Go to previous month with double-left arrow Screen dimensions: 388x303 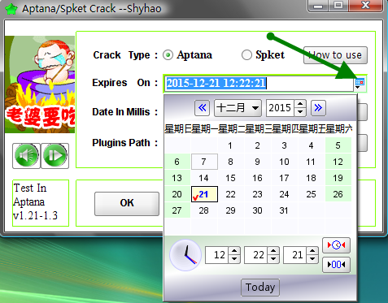(x=202, y=108)
